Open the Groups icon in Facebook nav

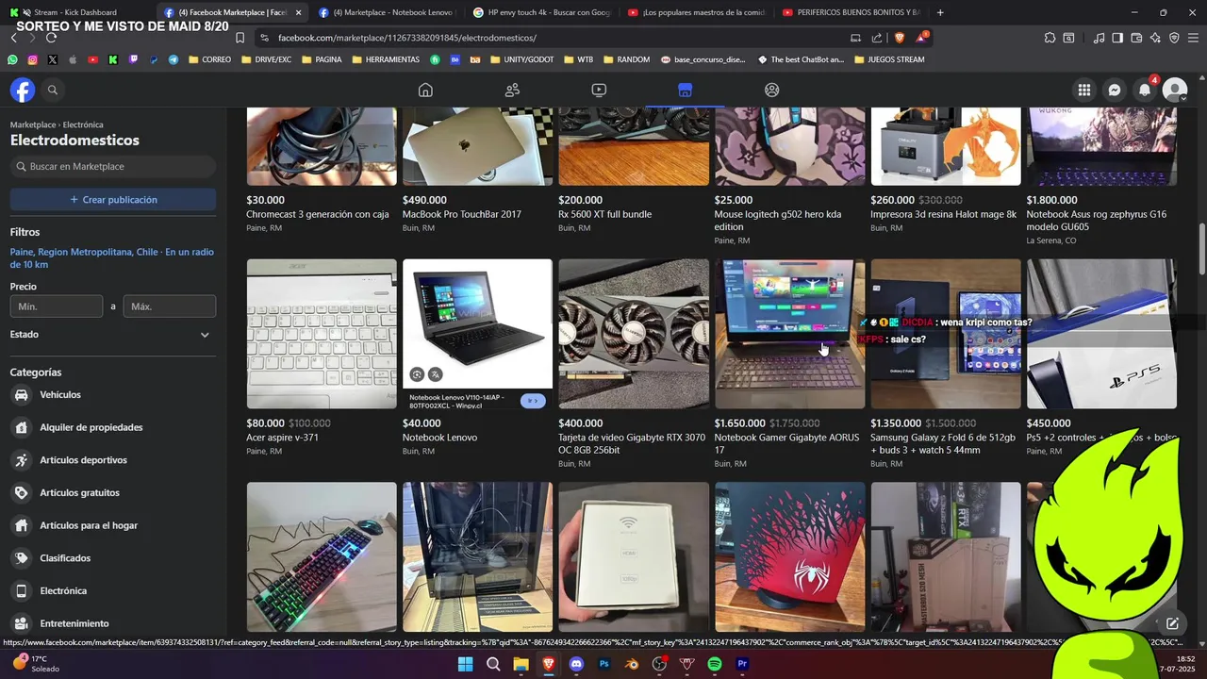[x=772, y=90]
